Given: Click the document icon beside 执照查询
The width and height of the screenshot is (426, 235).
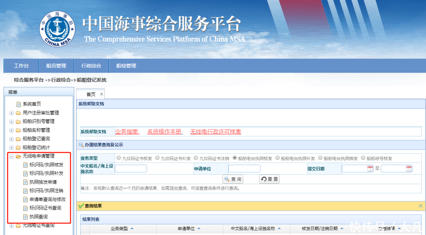Looking at the screenshot, I should (24, 217).
